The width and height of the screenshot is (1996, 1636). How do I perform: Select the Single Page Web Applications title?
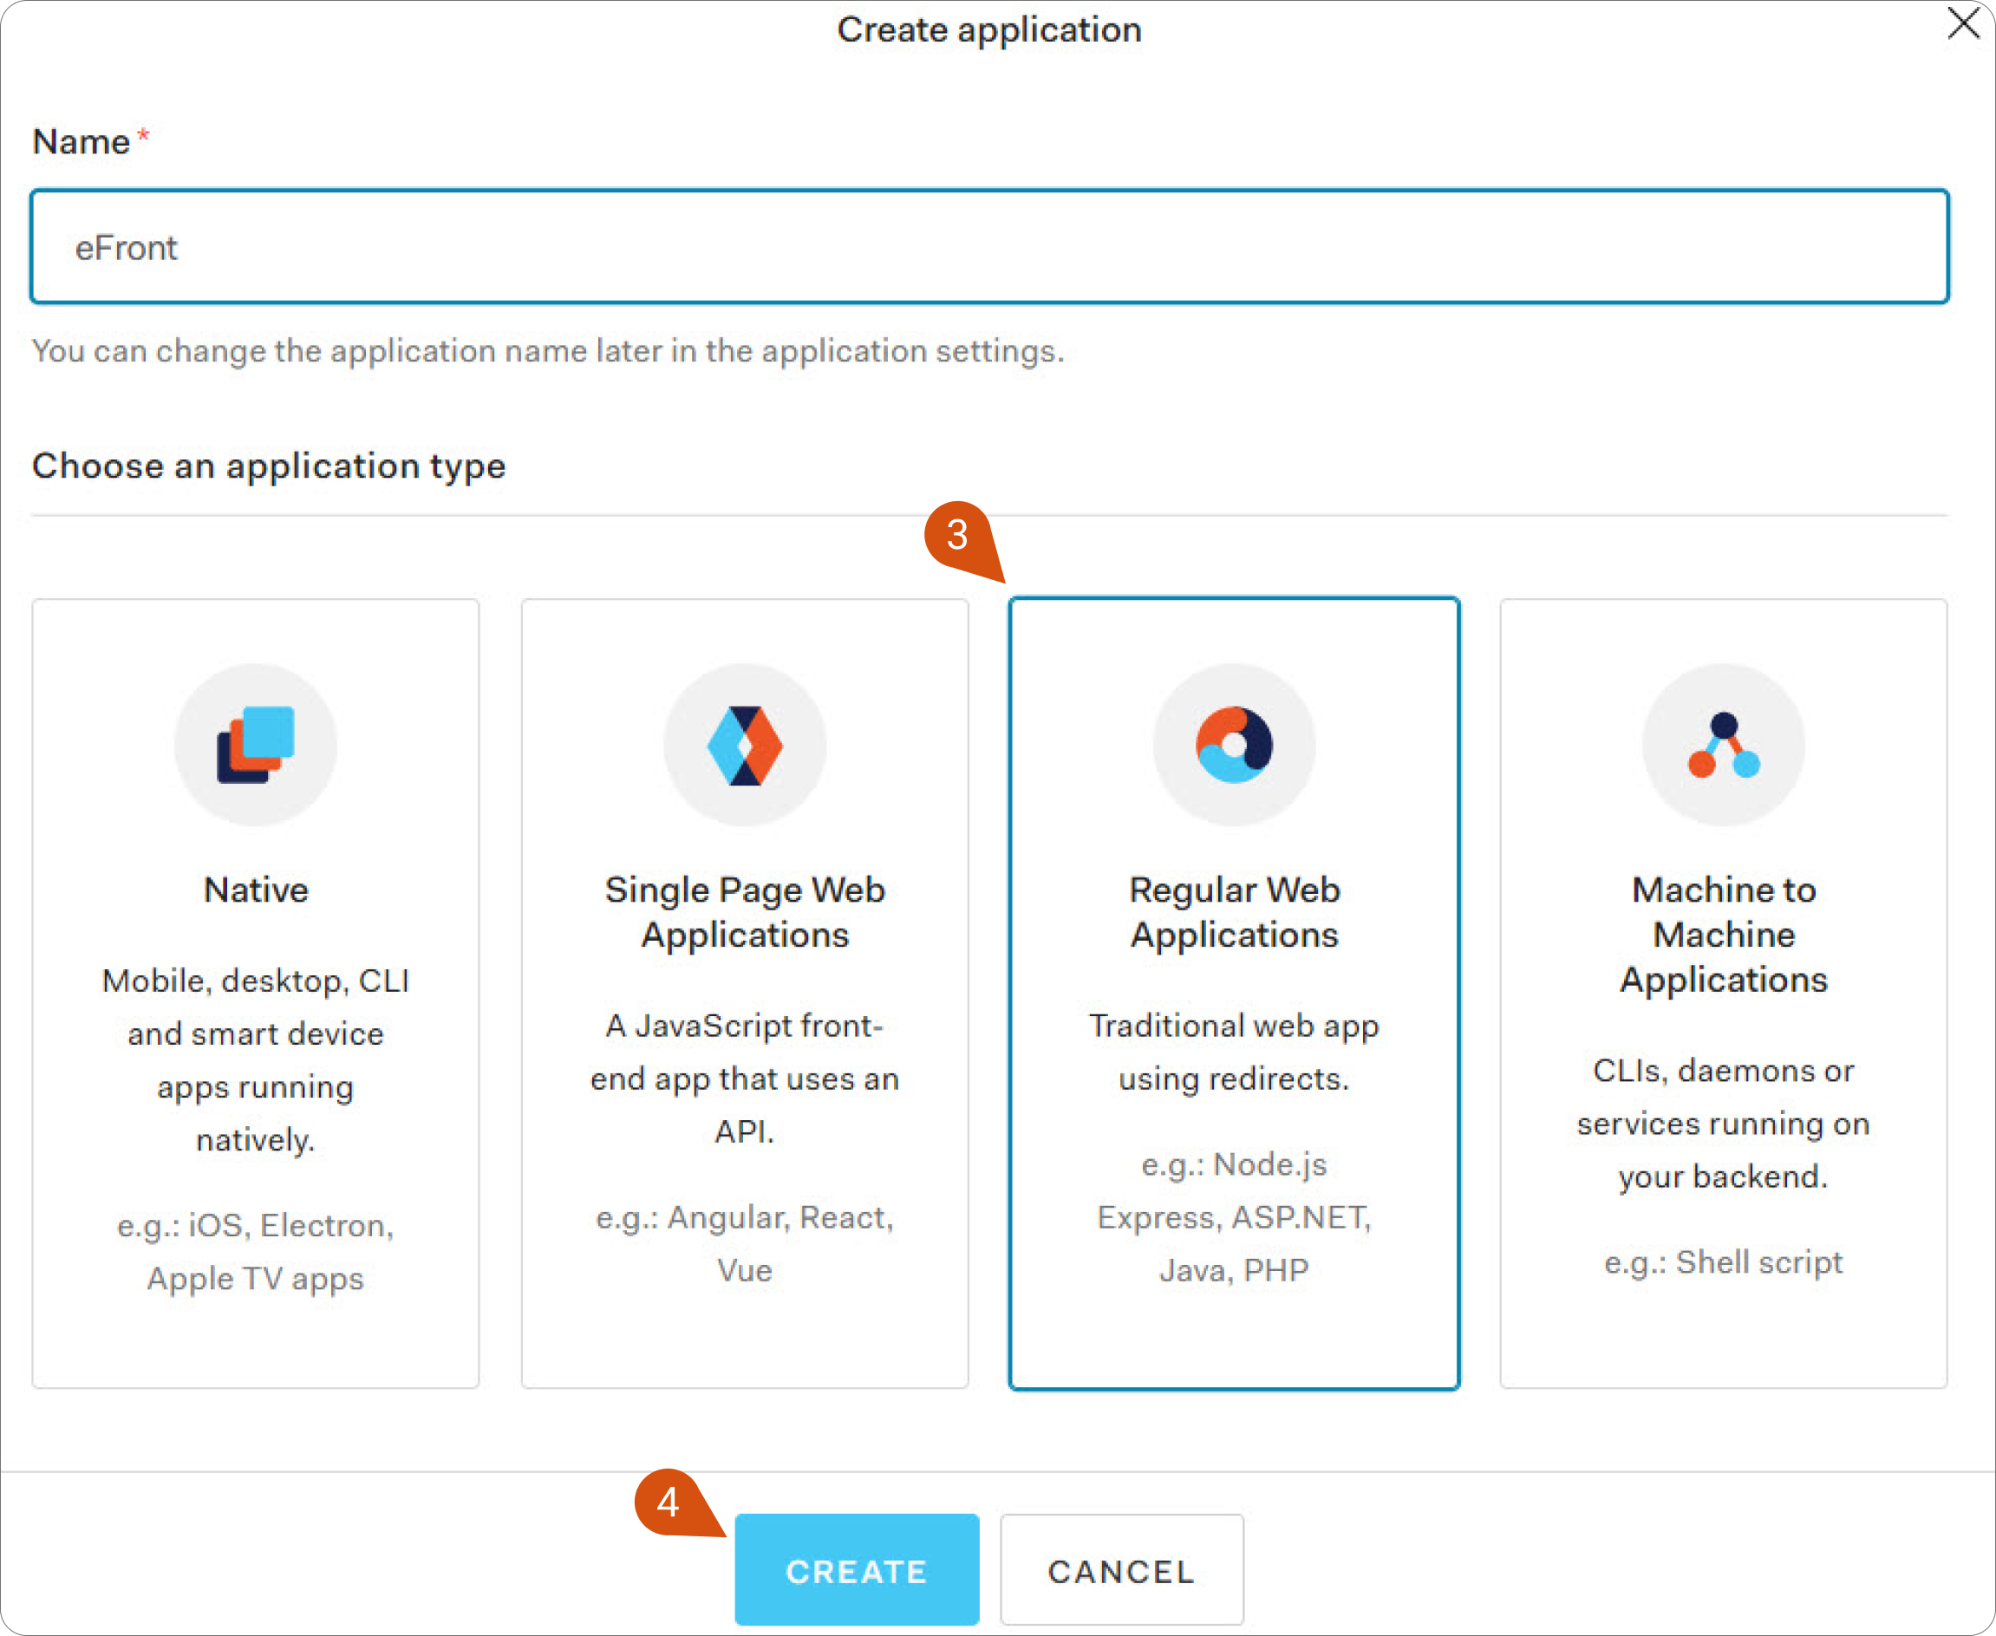coord(745,912)
